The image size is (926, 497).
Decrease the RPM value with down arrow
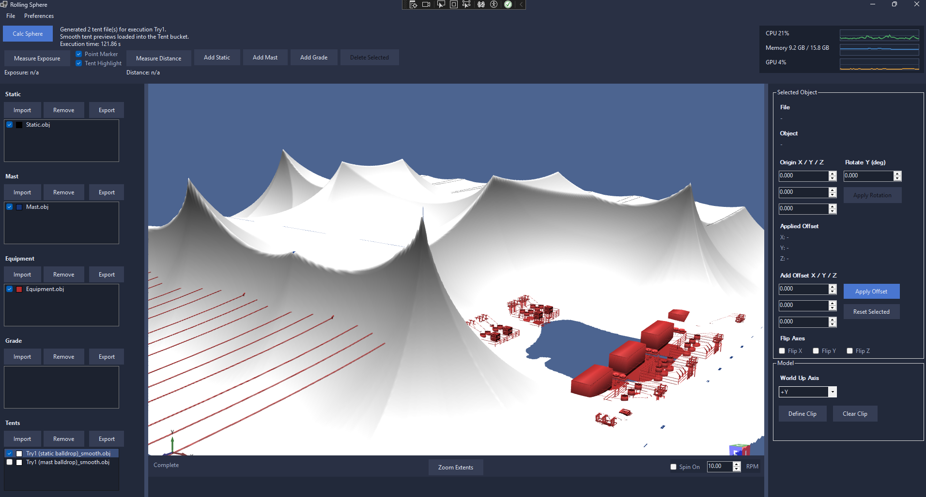coord(737,469)
